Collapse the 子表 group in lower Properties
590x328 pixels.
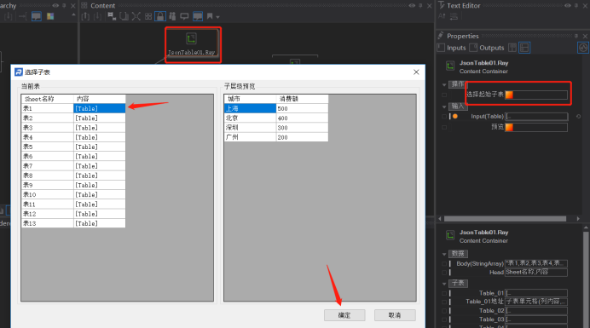444,284
